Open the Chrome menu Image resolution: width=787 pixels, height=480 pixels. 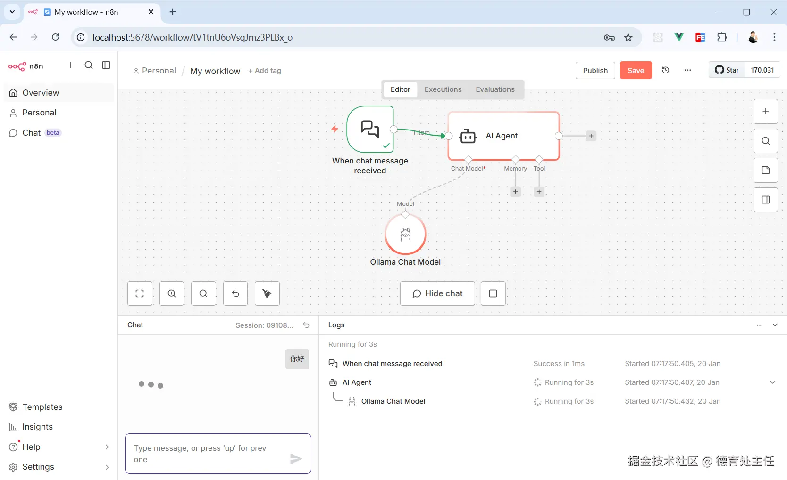774,37
